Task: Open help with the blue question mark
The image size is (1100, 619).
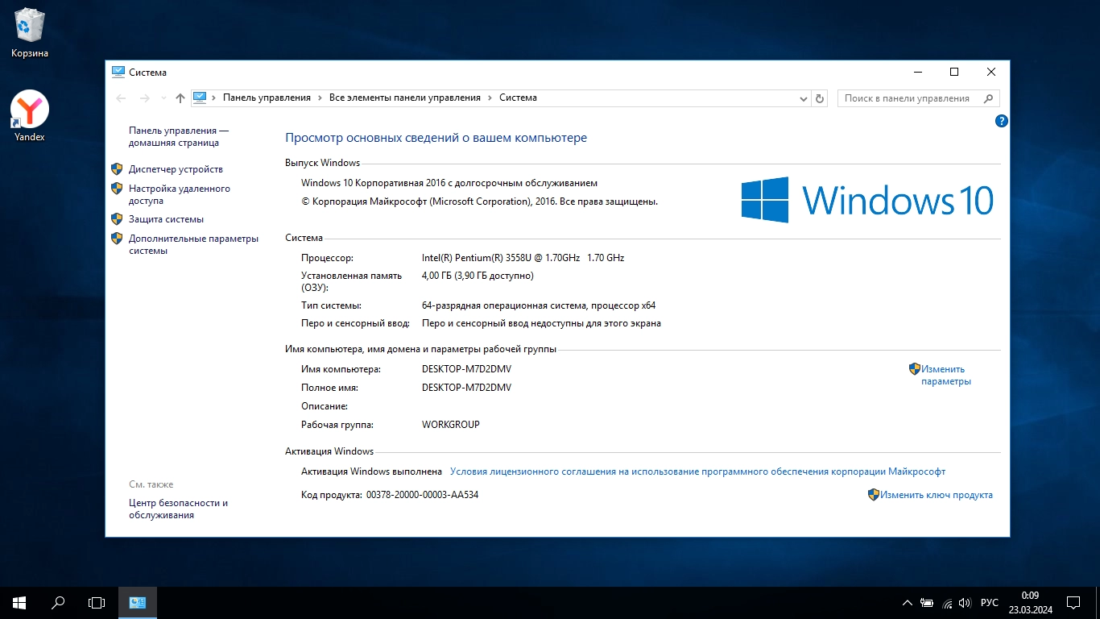Action: 1002,121
